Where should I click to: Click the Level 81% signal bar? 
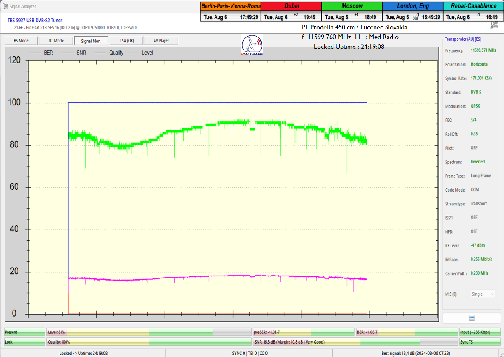pyautogui.click(x=149, y=332)
